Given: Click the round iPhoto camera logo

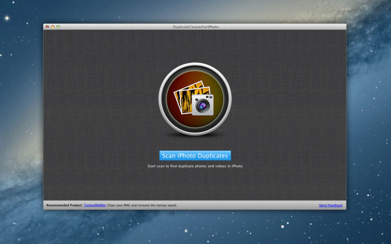Looking at the screenshot, I should [x=195, y=99].
